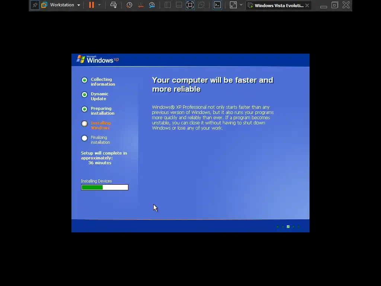381x286 pixels.
Task: Click the Dynamic Update step indicator
Action: tap(84, 95)
